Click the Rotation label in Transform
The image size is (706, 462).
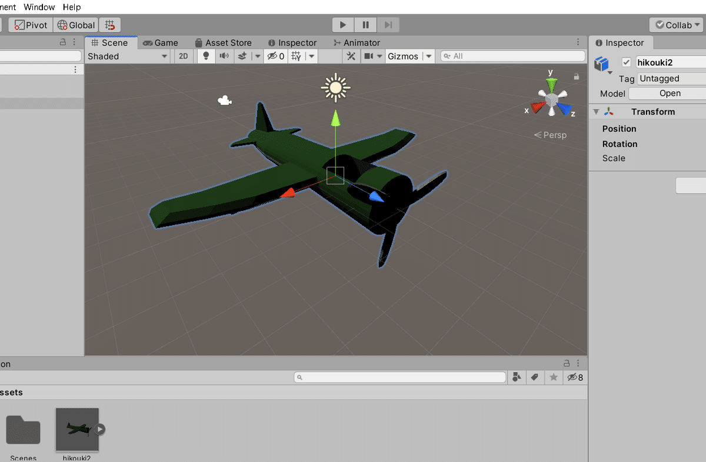click(x=620, y=144)
